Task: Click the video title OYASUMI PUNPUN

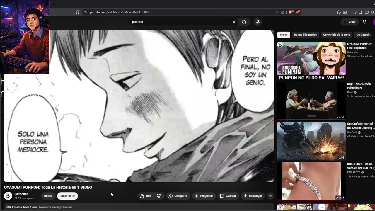Action: (48, 187)
